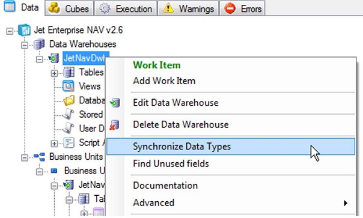Expand the Script Actions node

coord(54,144)
